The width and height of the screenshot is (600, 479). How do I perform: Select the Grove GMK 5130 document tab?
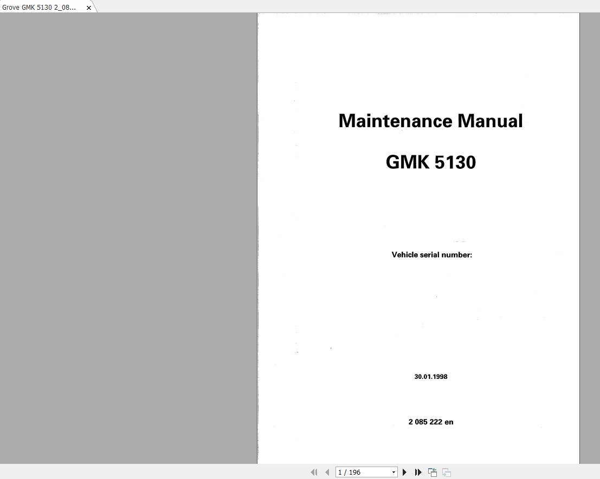39,7
